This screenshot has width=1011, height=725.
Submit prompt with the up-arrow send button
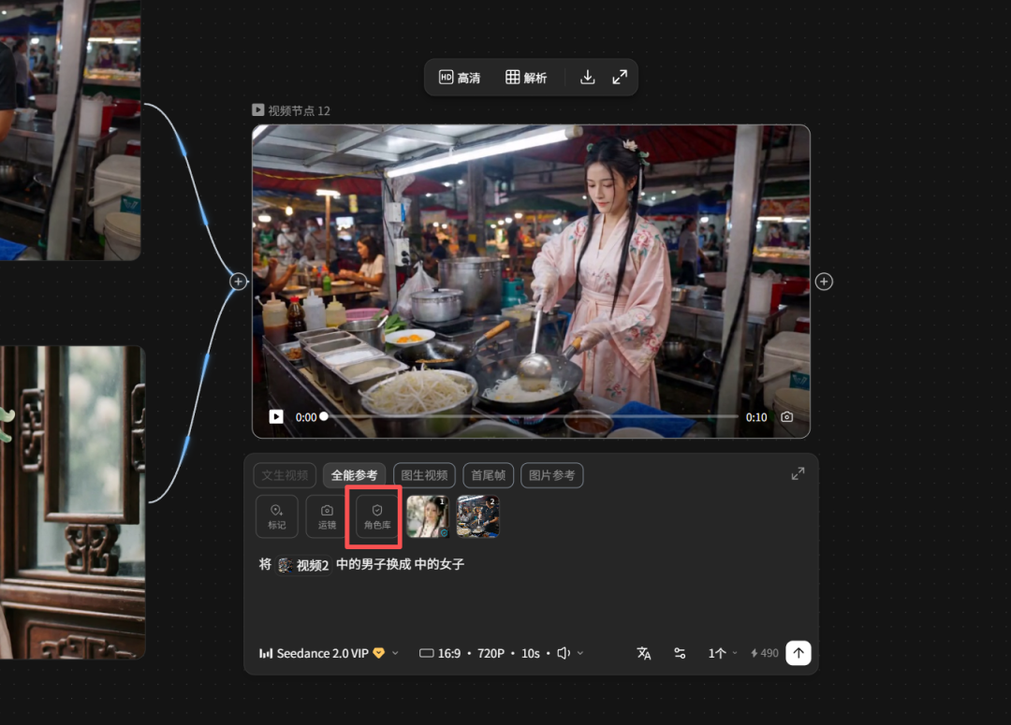click(798, 653)
